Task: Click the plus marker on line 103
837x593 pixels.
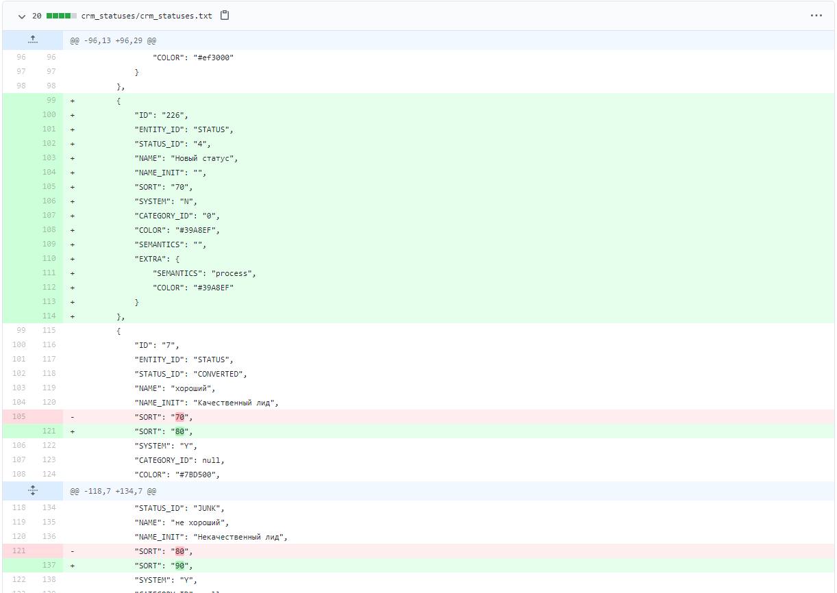Action: coord(73,158)
